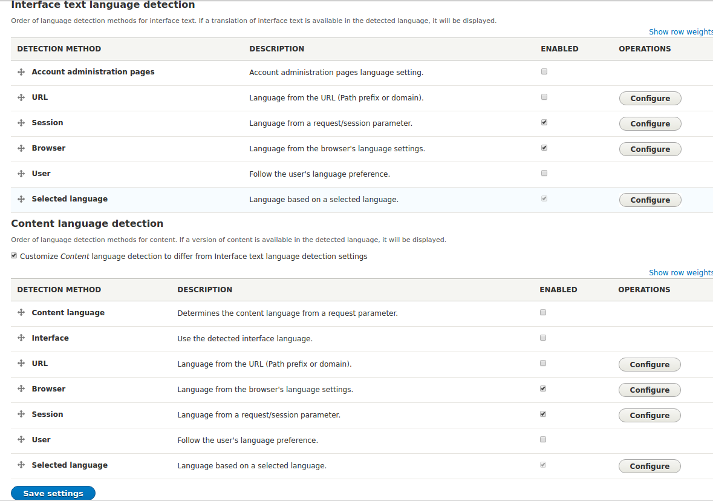Configure the Session content detection method
This screenshot has height=501, width=713.
click(650, 415)
